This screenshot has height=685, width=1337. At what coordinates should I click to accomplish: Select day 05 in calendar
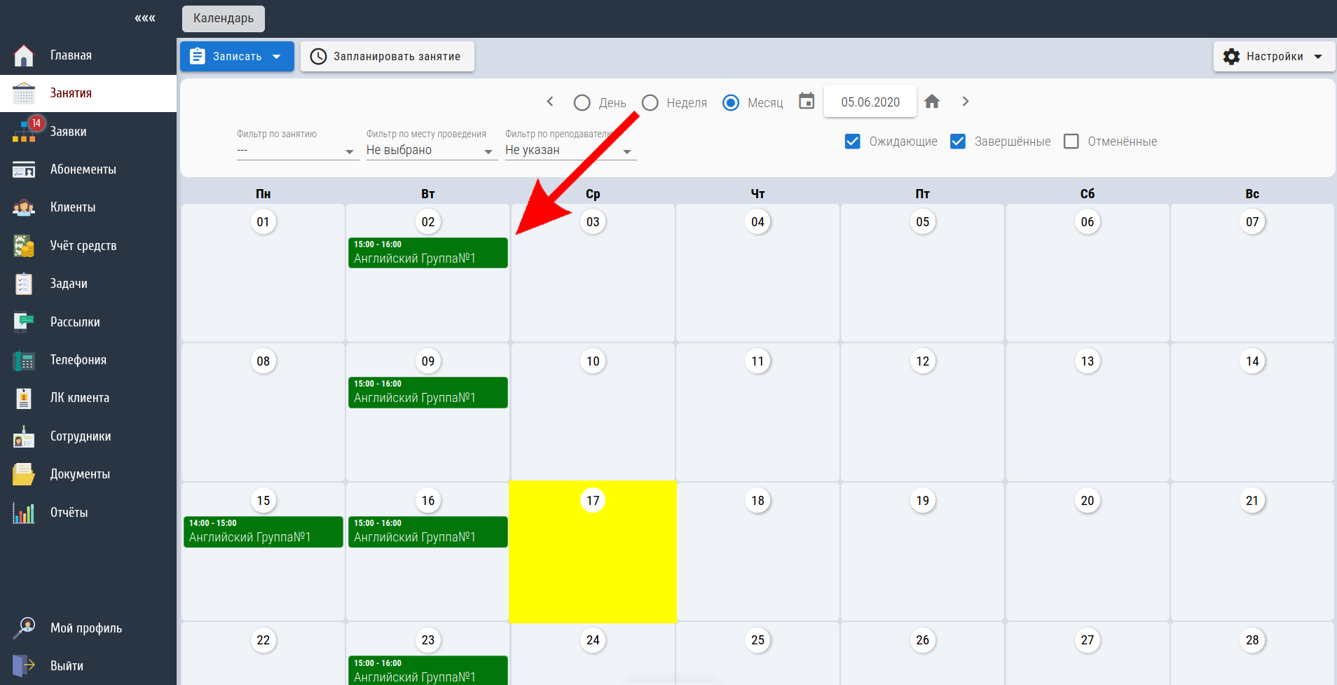coord(923,222)
